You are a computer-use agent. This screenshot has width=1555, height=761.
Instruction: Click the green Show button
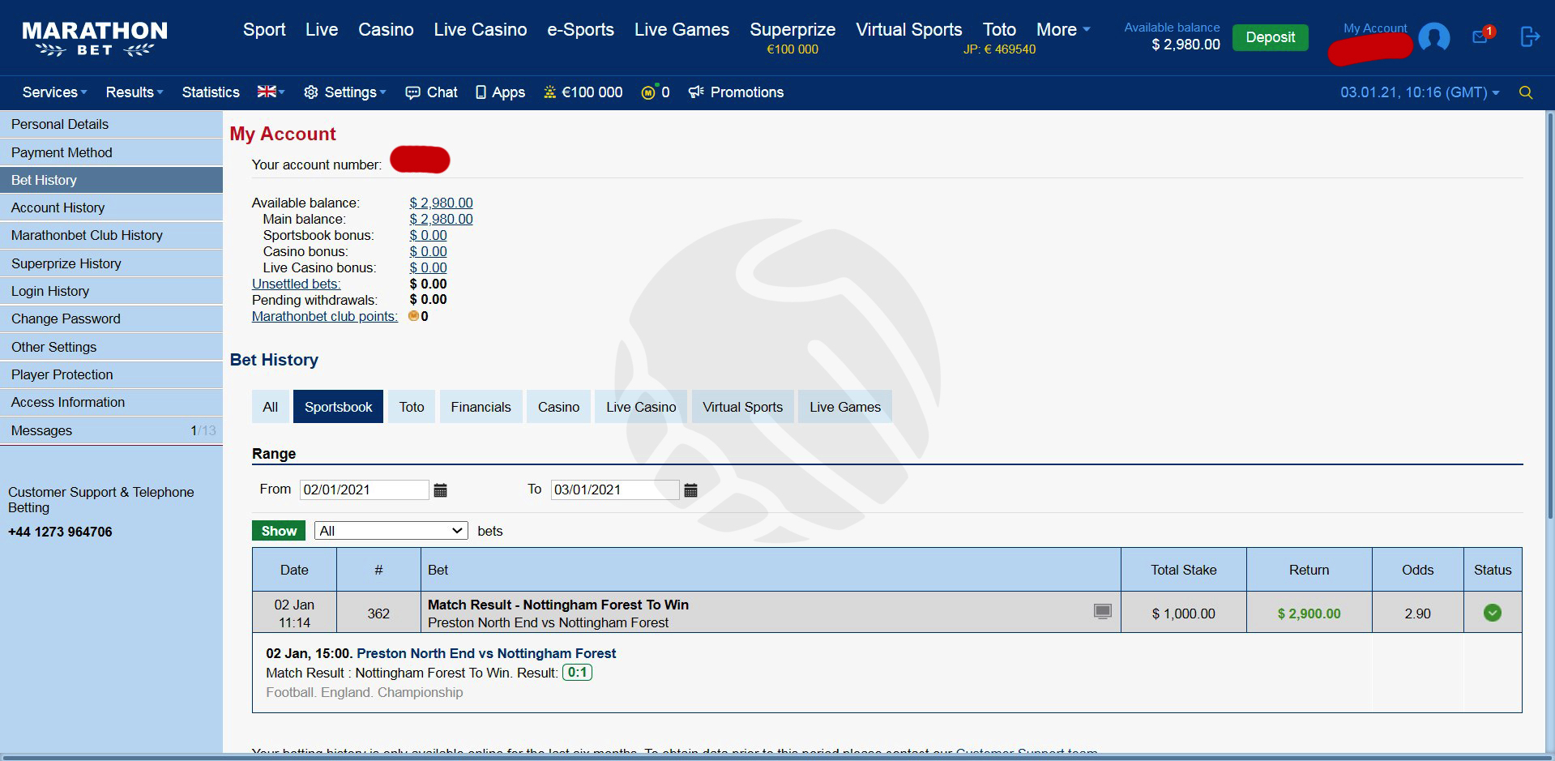(279, 531)
